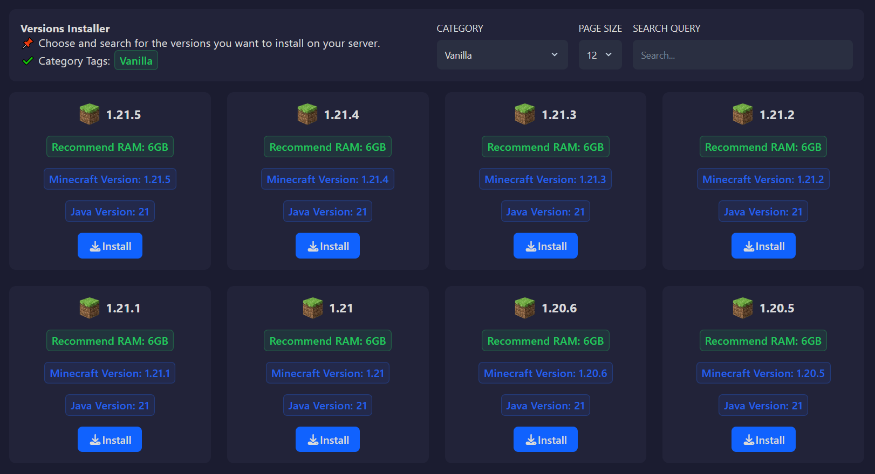Focus the Search Query input field
The width and height of the screenshot is (875, 474).
[x=743, y=55]
